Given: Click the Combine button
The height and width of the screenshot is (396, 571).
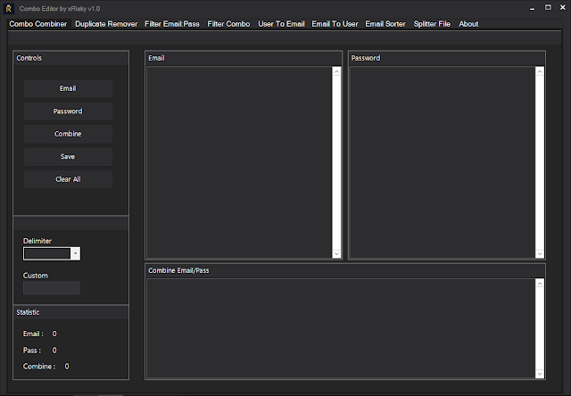Looking at the screenshot, I should [68, 134].
